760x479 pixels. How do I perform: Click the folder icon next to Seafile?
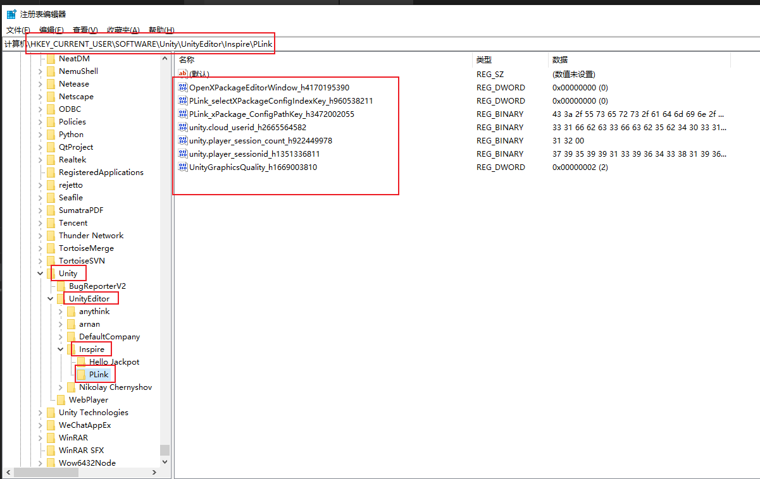(x=51, y=198)
